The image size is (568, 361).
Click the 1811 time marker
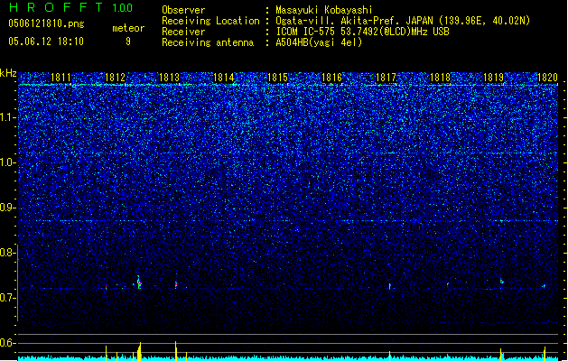click(61, 78)
